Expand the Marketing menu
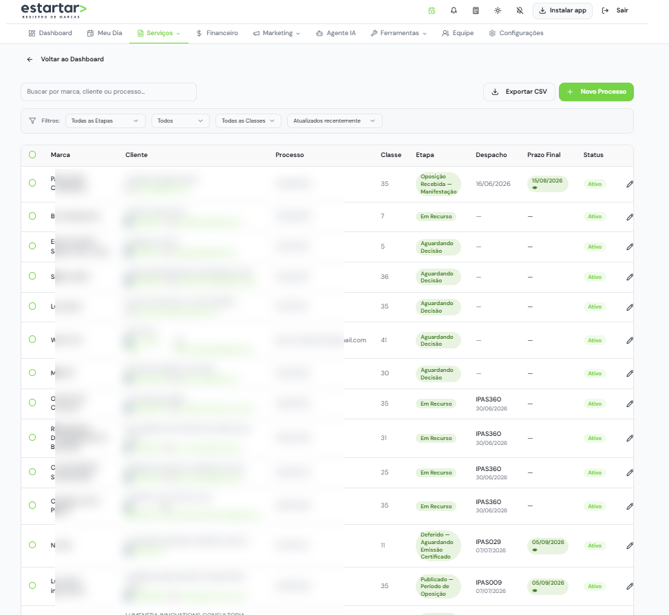The width and height of the screenshot is (669, 615). point(277,33)
